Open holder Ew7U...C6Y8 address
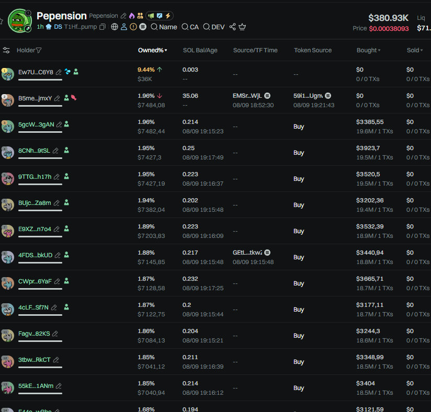 (x=36, y=72)
